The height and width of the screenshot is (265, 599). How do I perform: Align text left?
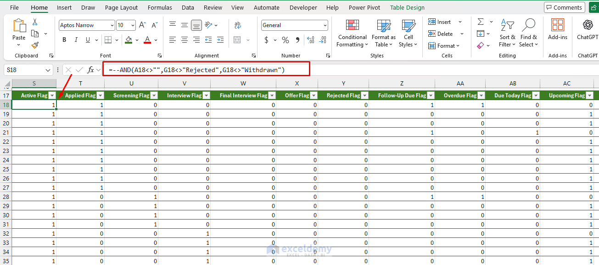(173, 40)
